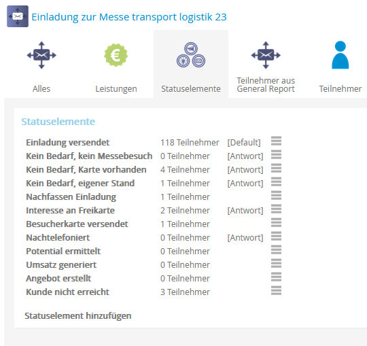Click the [Antwort] tag for Kein Bedarf, eigener Stand
The image size is (367, 346).
(x=245, y=184)
